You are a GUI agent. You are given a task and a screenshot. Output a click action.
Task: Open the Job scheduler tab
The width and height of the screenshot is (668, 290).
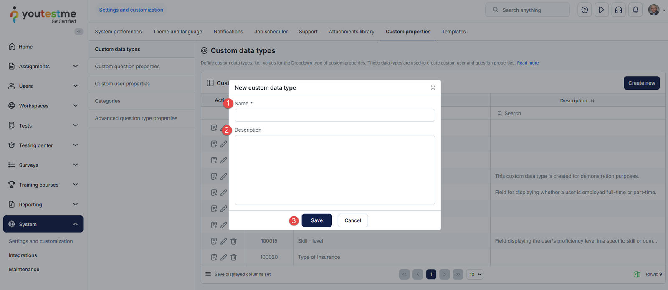click(271, 32)
